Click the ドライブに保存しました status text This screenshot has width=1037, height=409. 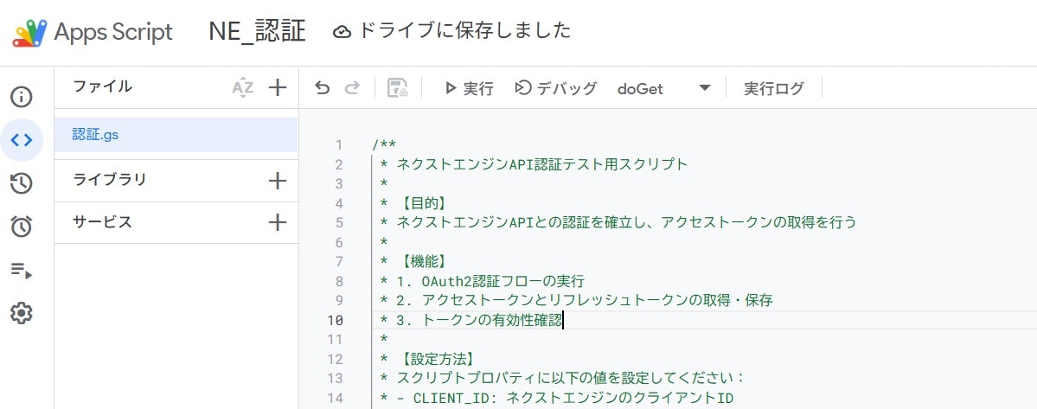coord(465,31)
